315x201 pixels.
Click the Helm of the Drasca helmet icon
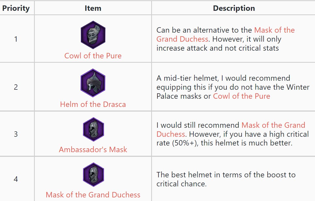click(93, 83)
